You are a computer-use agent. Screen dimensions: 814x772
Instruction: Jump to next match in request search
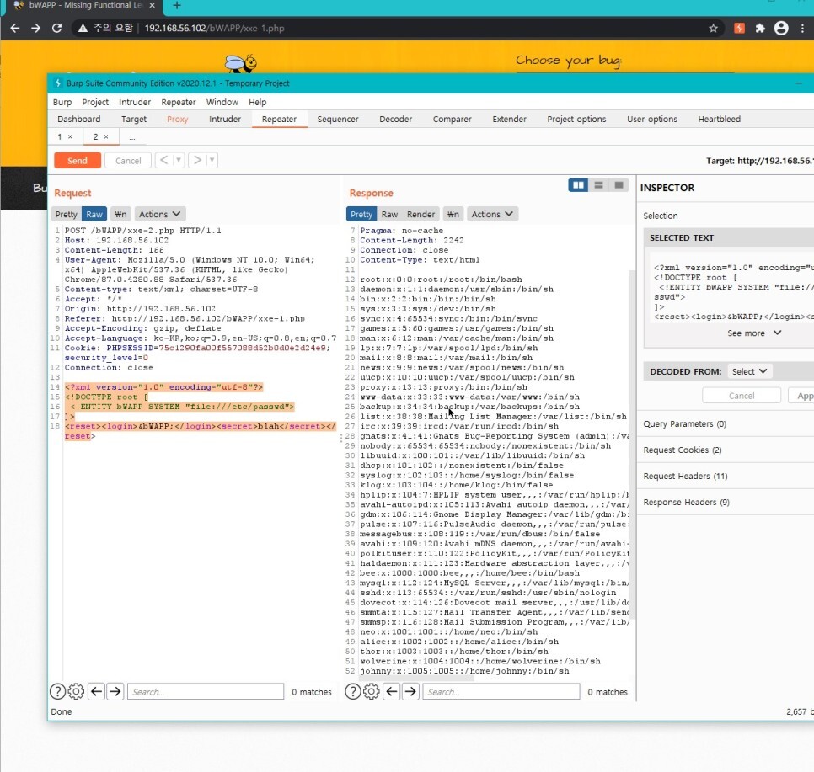point(115,691)
